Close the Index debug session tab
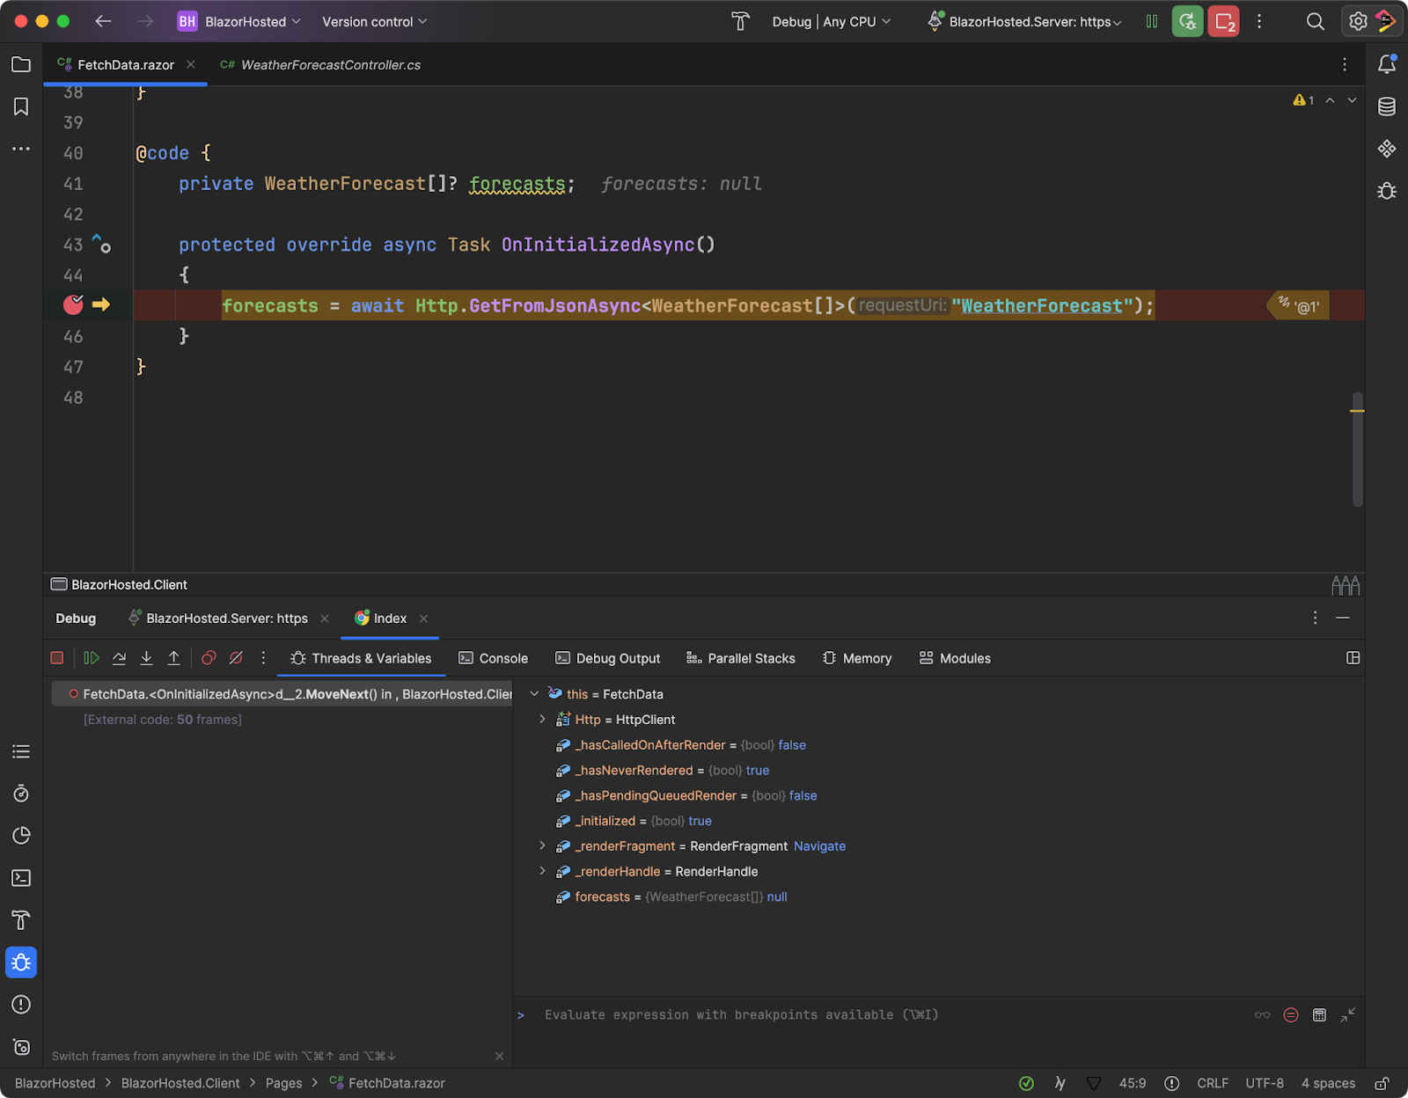 423,619
